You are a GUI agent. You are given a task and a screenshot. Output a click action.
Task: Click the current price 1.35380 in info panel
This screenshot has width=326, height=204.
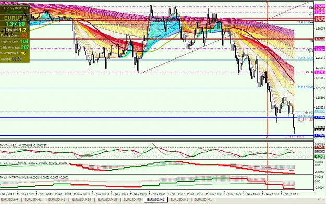[15, 23]
